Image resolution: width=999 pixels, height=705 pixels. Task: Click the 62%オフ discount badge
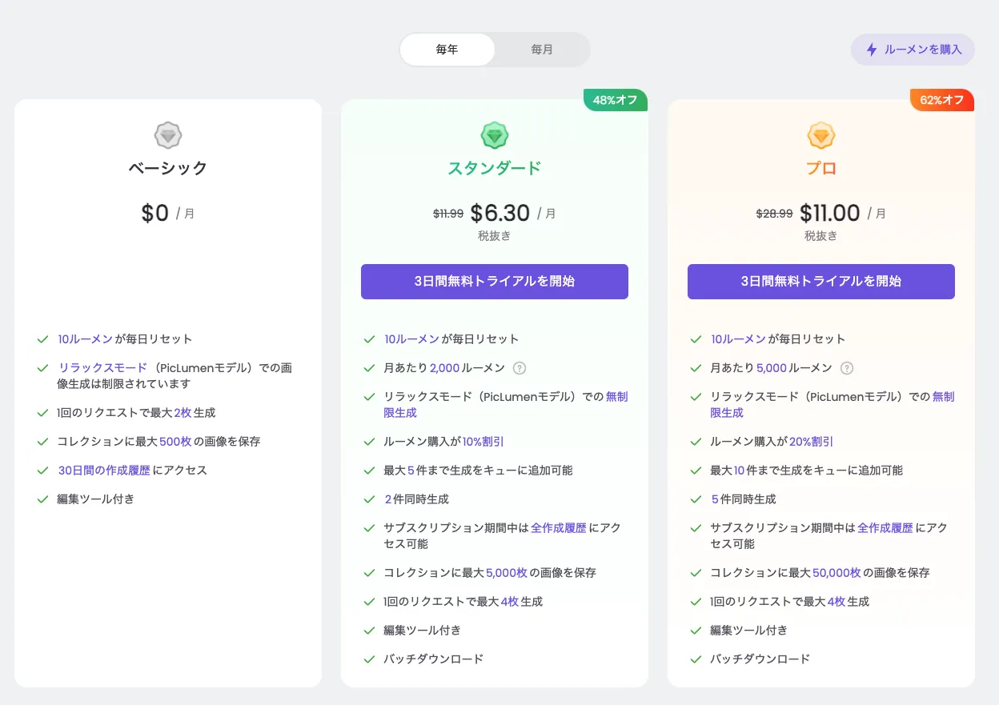coord(941,100)
